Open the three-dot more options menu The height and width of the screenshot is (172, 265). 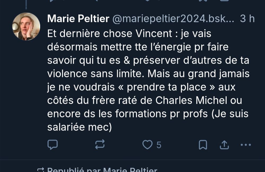point(246,145)
